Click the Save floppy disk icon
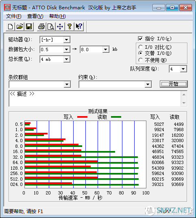This screenshot has height=218, width=196. pos(29,26)
